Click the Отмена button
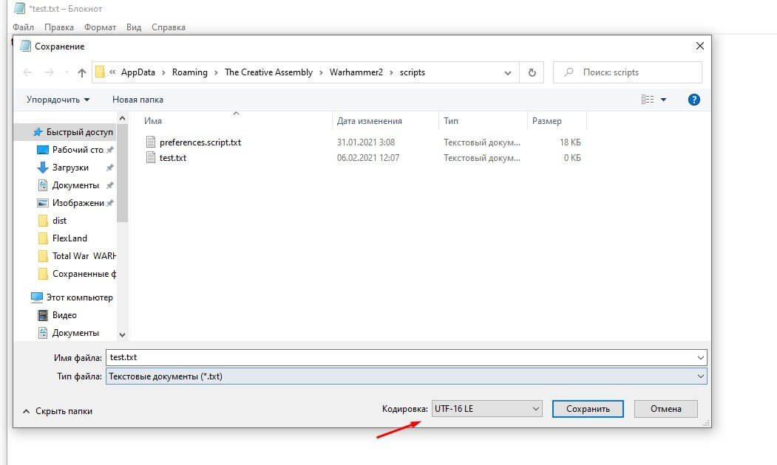The width and height of the screenshot is (777, 465). (665, 409)
